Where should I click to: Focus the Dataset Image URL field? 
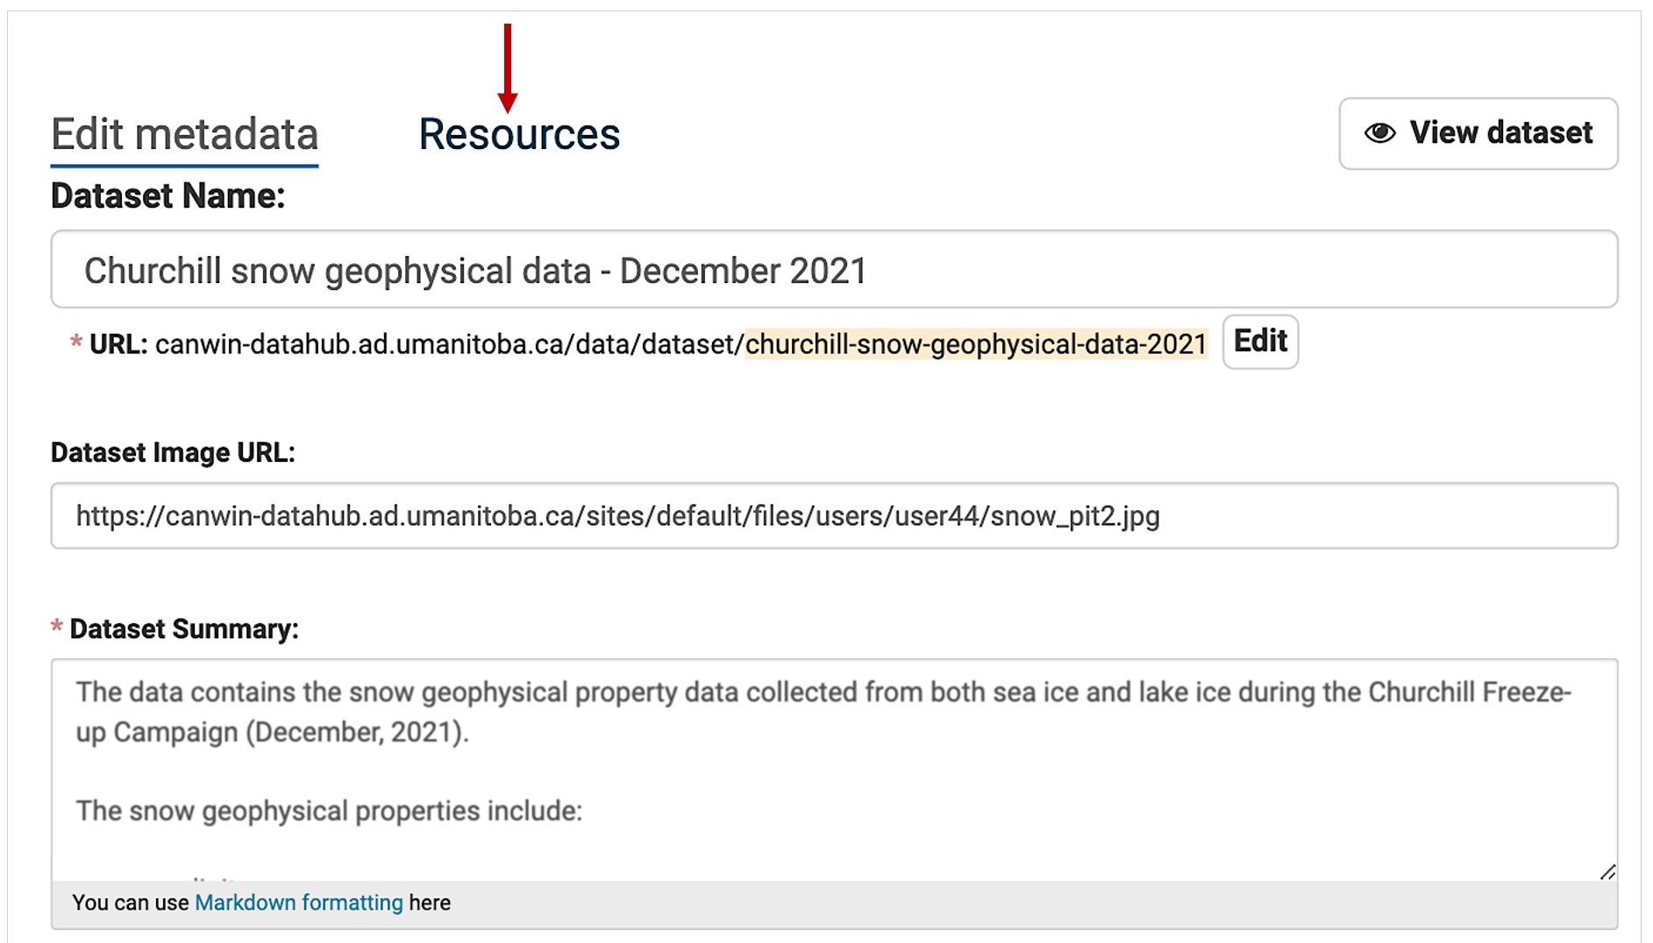point(834,515)
